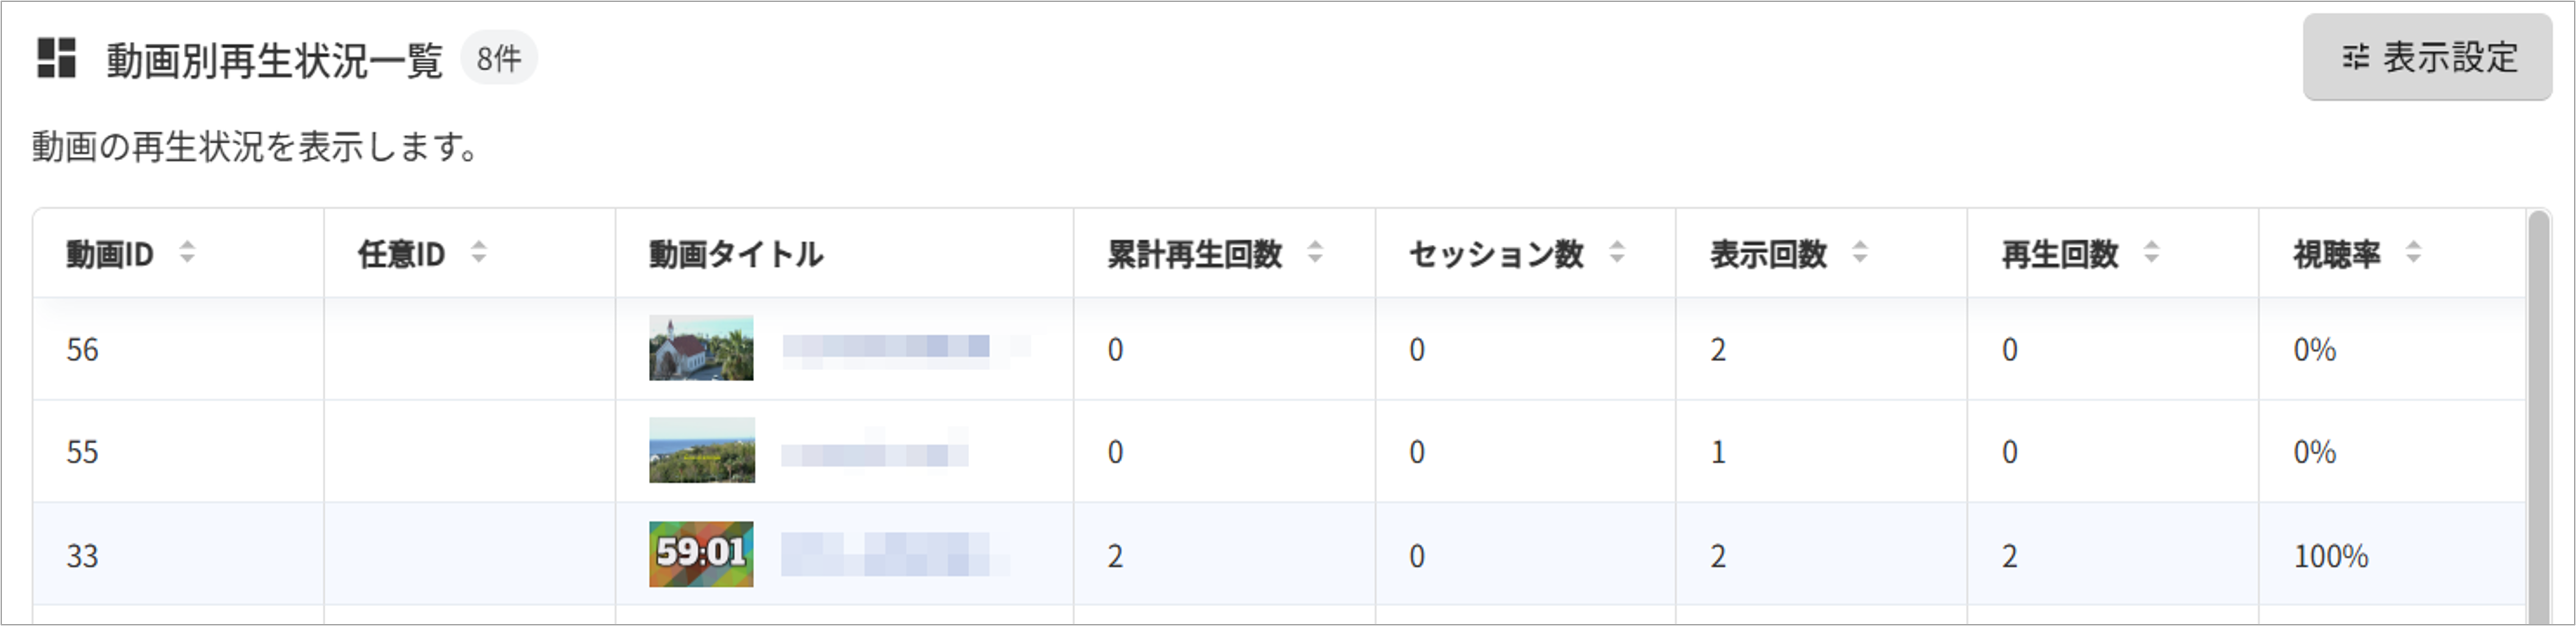Sort by 表示回数 column arrows
The height and width of the screenshot is (626, 2576).
coord(1860,252)
